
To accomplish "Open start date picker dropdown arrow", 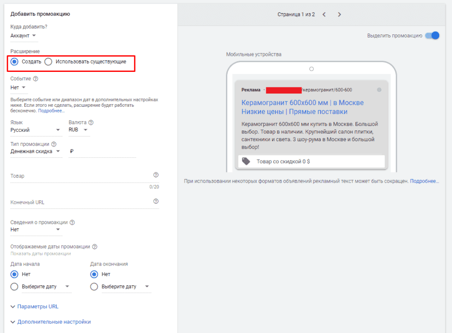I will 67,286.
